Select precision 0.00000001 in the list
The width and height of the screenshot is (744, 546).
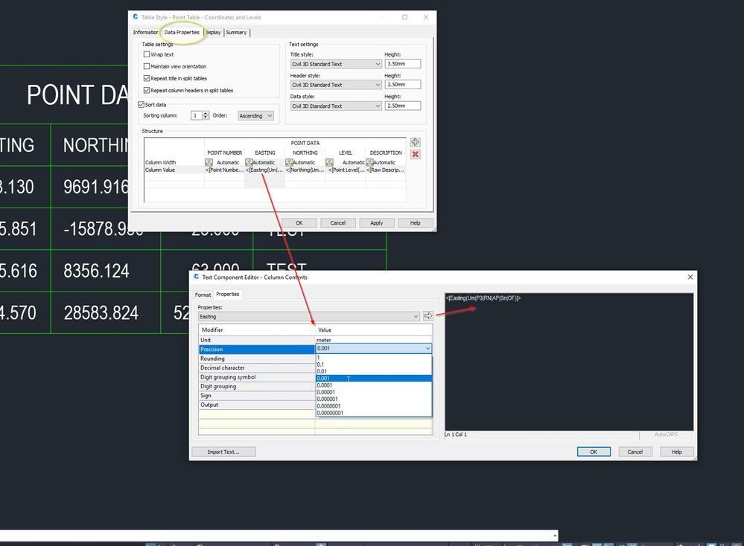point(374,413)
